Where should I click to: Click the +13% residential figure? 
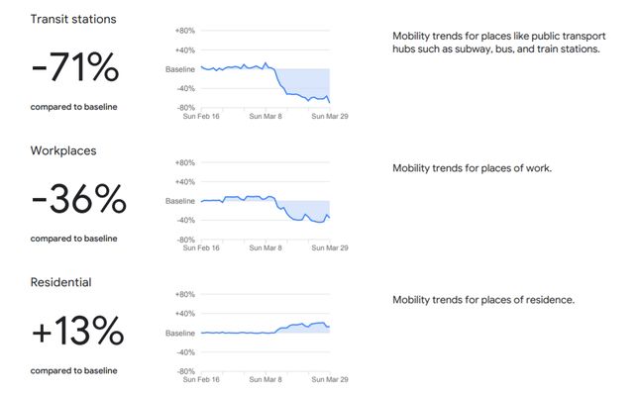[77, 331]
